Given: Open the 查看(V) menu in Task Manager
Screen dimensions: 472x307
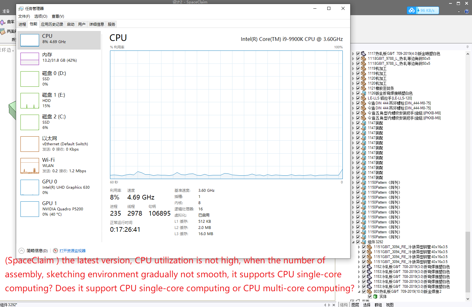Looking at the screenshot, I should point(58,16).
